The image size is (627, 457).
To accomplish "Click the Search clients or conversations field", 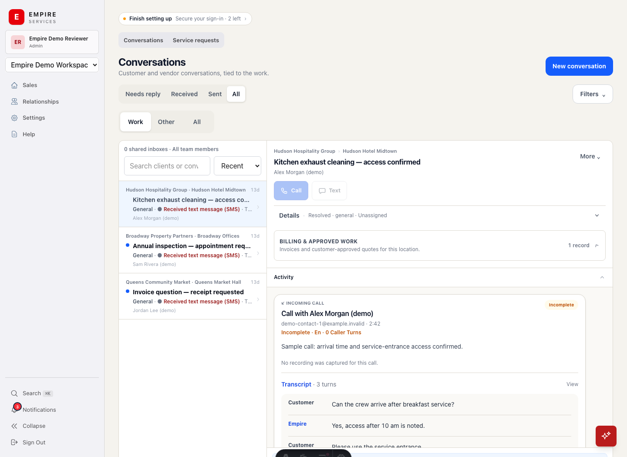I will click(x=167, y=166).
